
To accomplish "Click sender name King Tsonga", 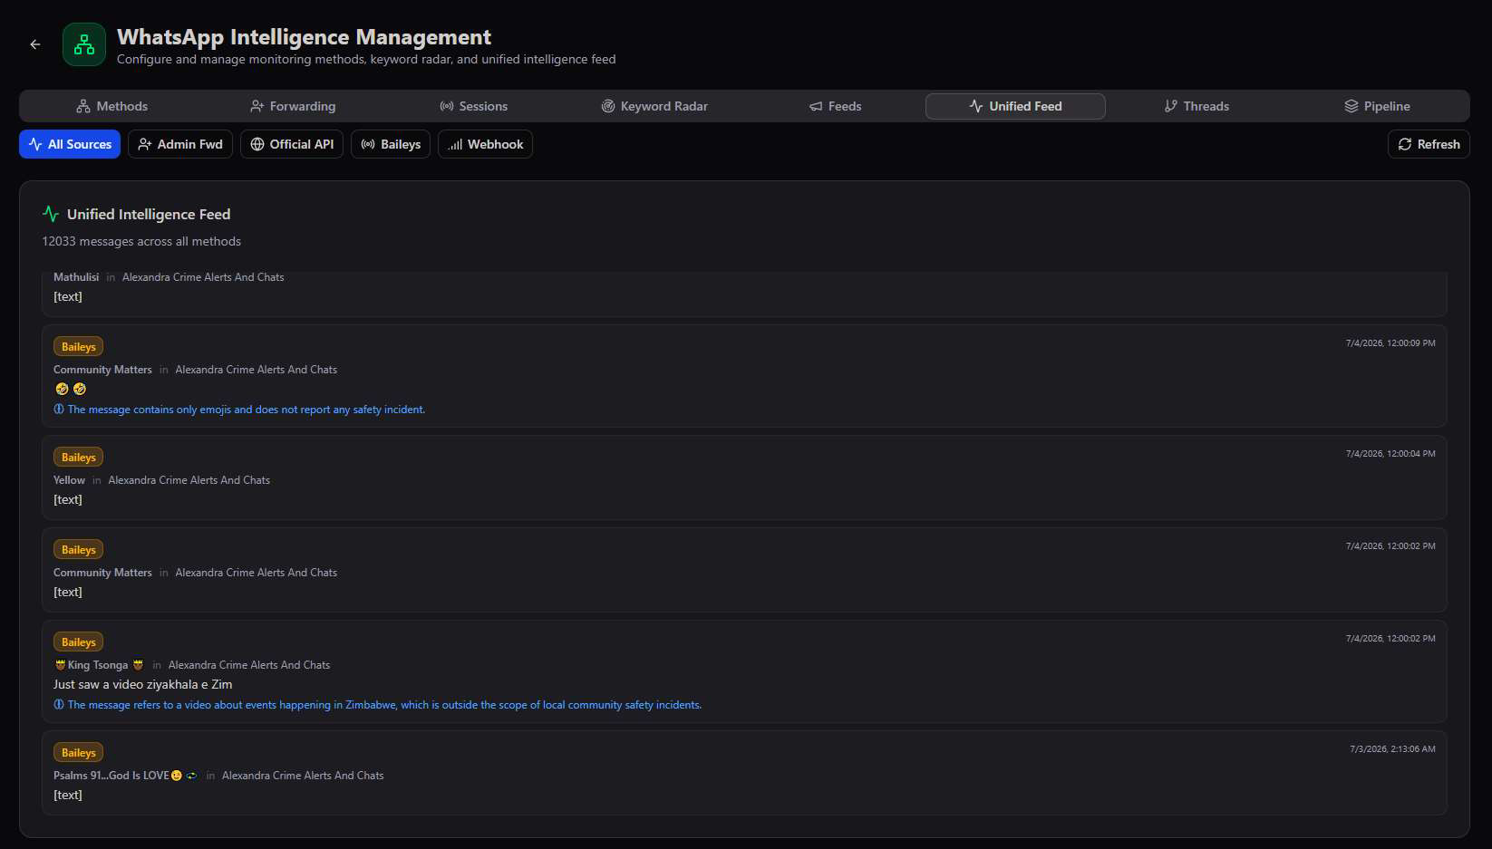I will (x=98, y=665).
